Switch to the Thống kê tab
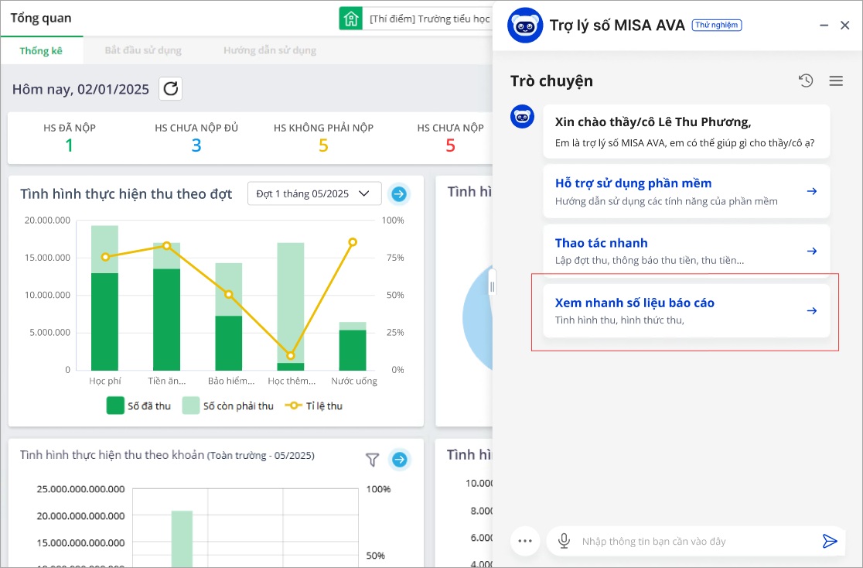The width and height of the screenshot is (863, 568). (x=41, y=50)
